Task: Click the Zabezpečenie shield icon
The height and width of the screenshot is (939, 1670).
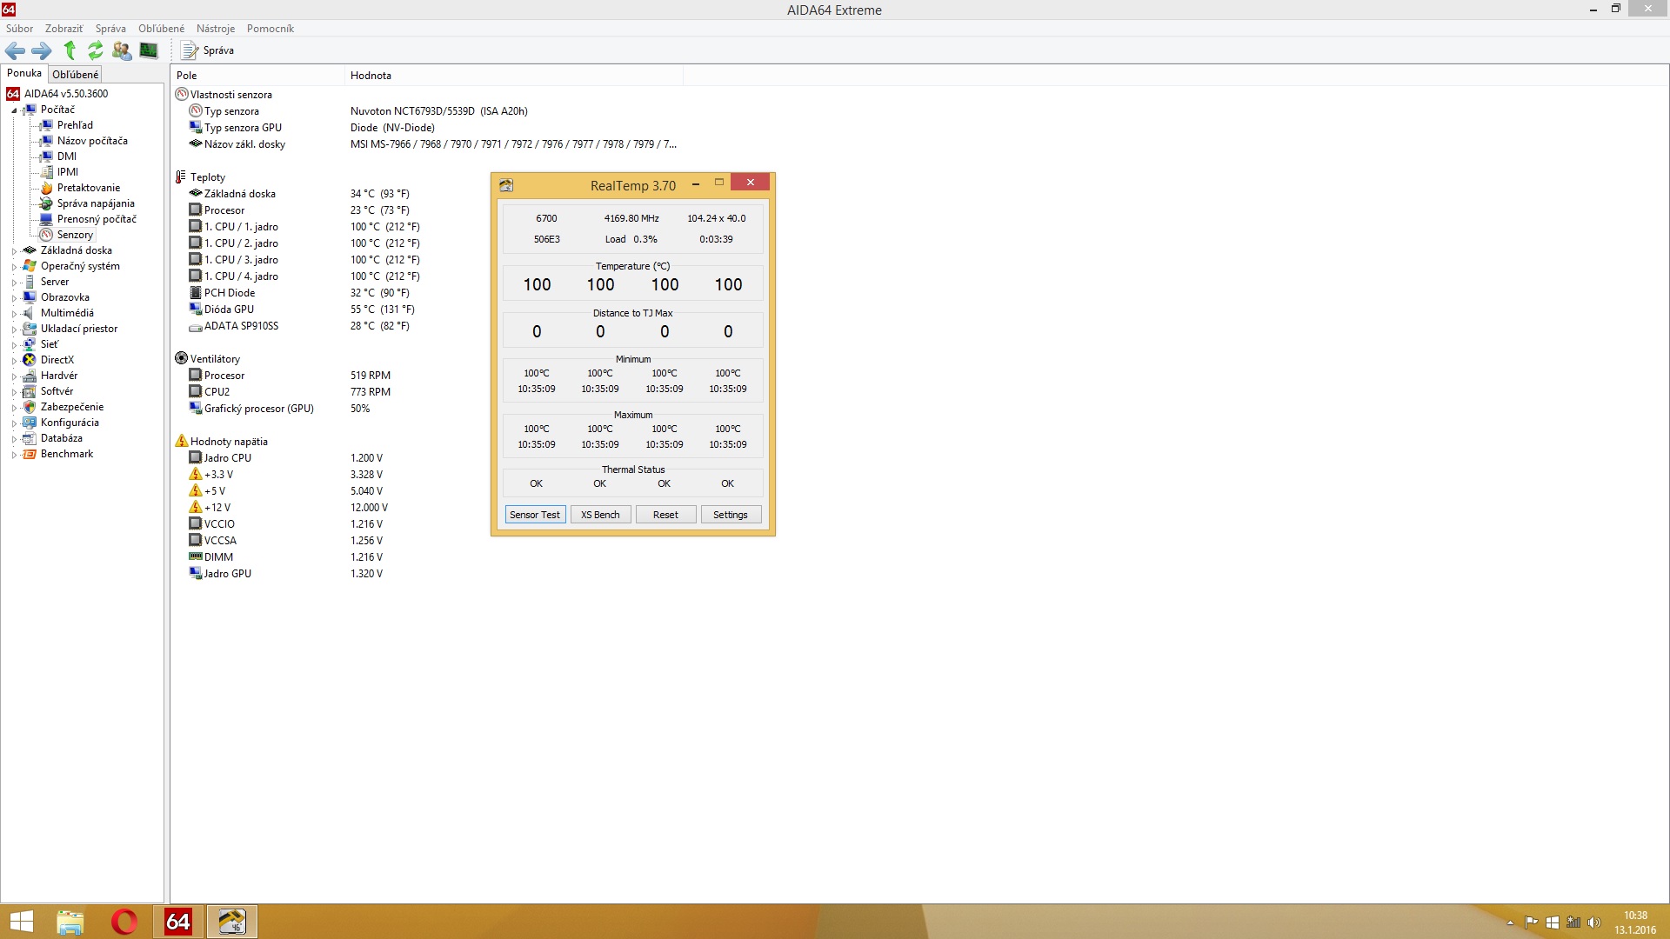Action: tap(30, 407)
